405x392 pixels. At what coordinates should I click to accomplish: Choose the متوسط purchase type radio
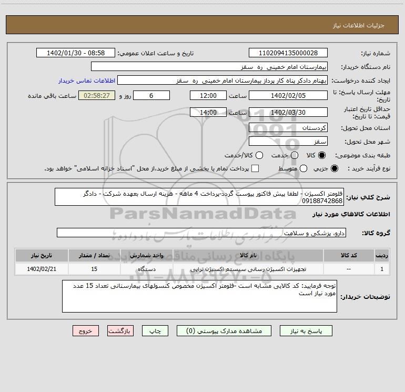point(303,168)
